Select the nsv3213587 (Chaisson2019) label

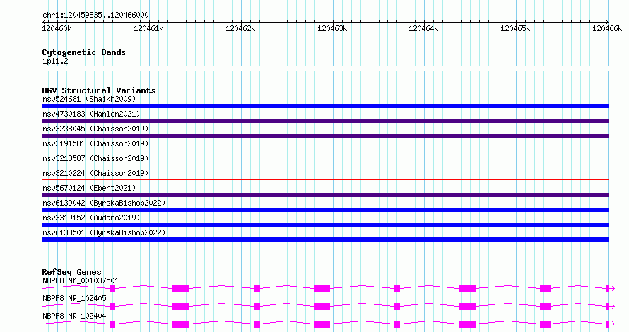click(95, 158)
